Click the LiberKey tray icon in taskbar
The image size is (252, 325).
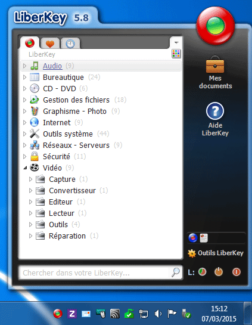pos(58,314)
